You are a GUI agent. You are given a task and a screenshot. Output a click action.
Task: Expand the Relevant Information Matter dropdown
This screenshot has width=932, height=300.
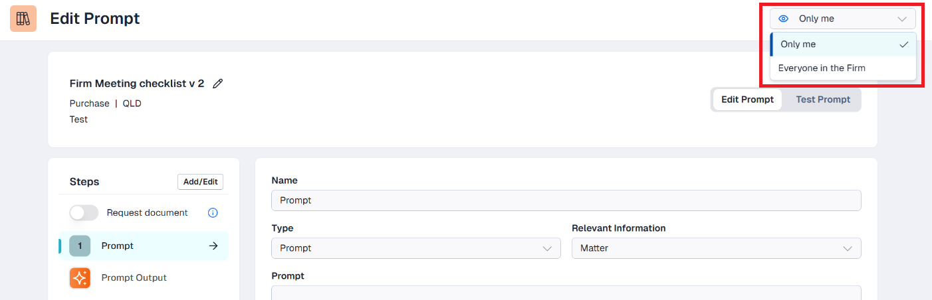716,248
